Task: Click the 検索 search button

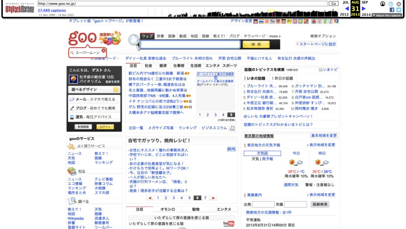Action: point(256,44)
